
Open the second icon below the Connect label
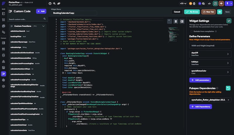tap(4, 49)
